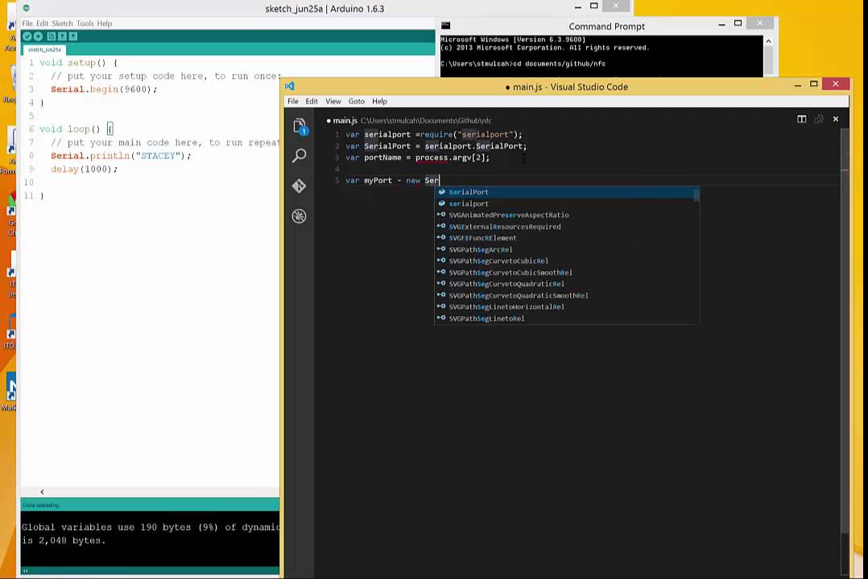This screenshot has width=868, height=579.
Task: Choose SVGPathSegArcRel suggestion
Action: pyautogui.click(x=566, y=249)
